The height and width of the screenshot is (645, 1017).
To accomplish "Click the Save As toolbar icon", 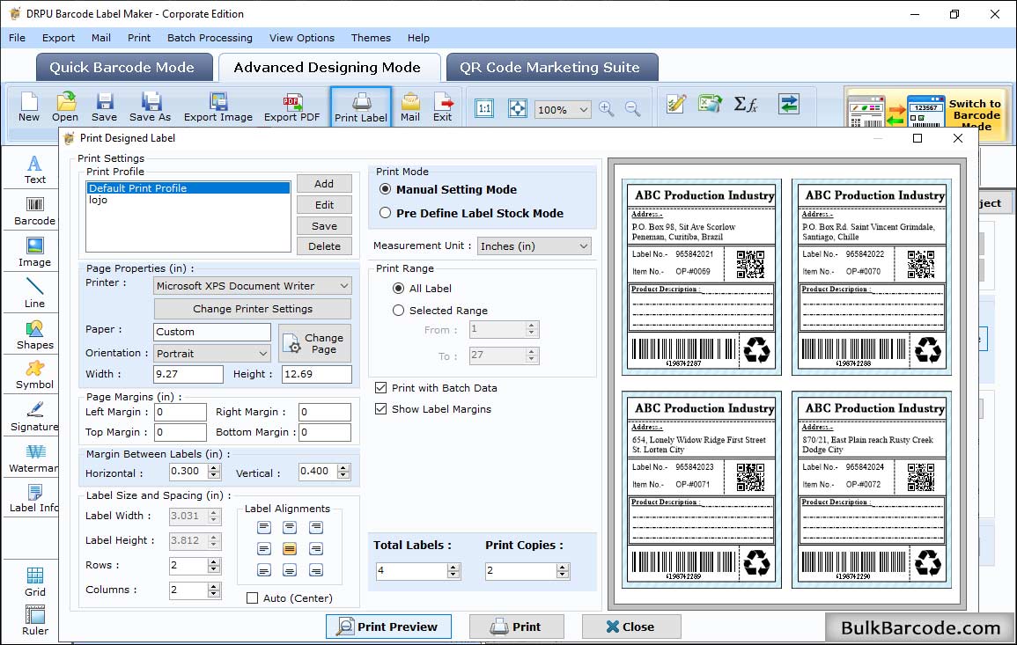I will tap(150, 106).
